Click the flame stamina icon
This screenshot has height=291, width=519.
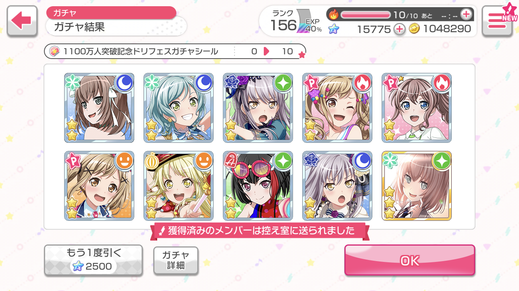click(334, 15)
